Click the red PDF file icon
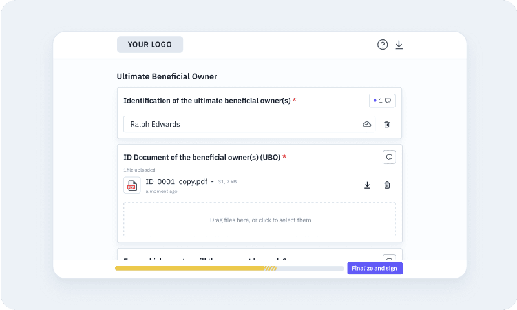517x310 pixels. [x=132, y=185]
